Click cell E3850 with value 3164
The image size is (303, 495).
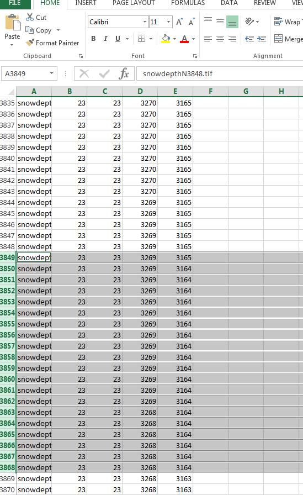pyautogui.click(x=176, y=268)
